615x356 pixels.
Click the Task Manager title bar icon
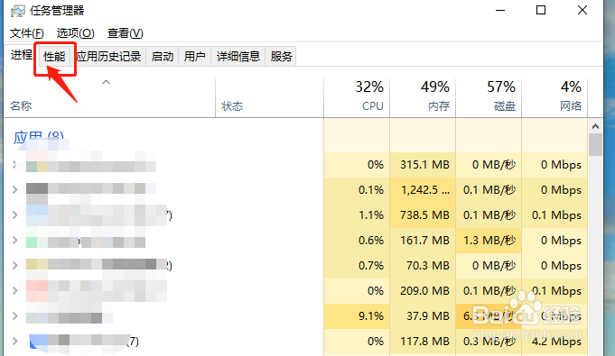pos(18,11)
